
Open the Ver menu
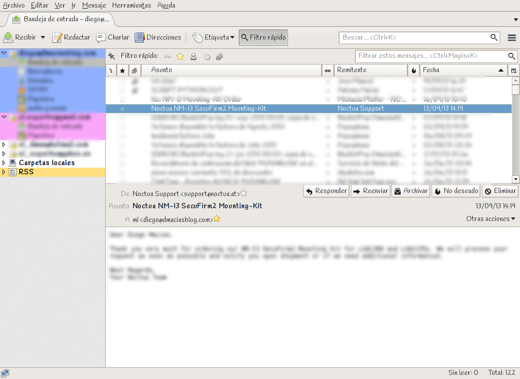tap(60, 5)
